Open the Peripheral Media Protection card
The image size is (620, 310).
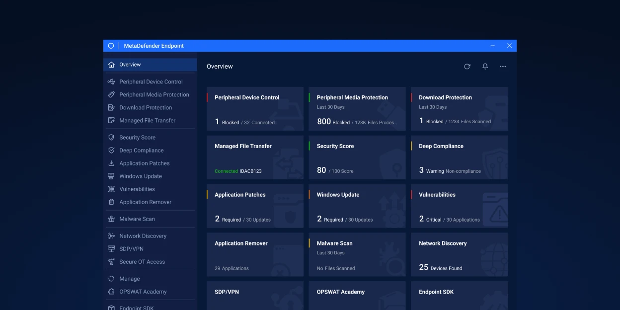tap(357, 109)
